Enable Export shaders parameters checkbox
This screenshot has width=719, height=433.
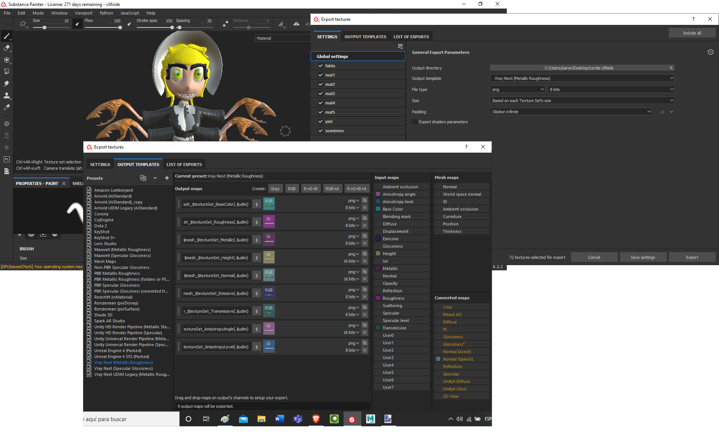point(414,122)
